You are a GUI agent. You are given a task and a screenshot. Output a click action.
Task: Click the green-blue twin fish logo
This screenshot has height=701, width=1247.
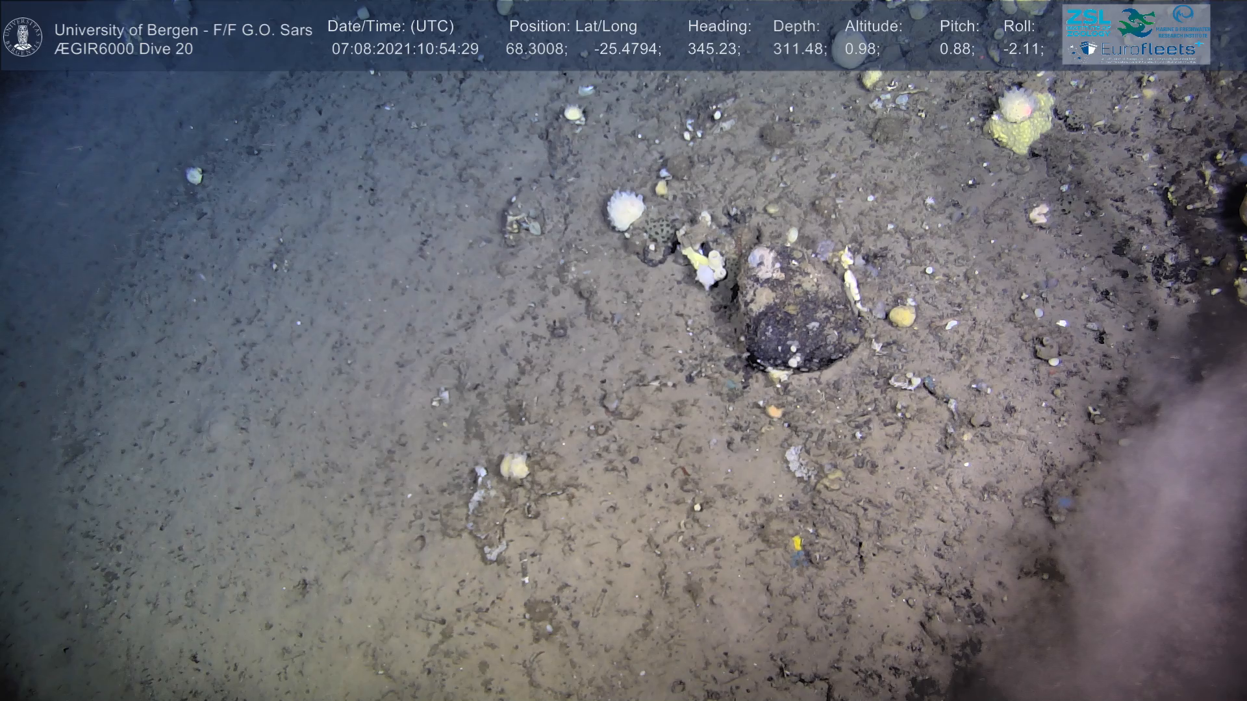point(1137,22)
